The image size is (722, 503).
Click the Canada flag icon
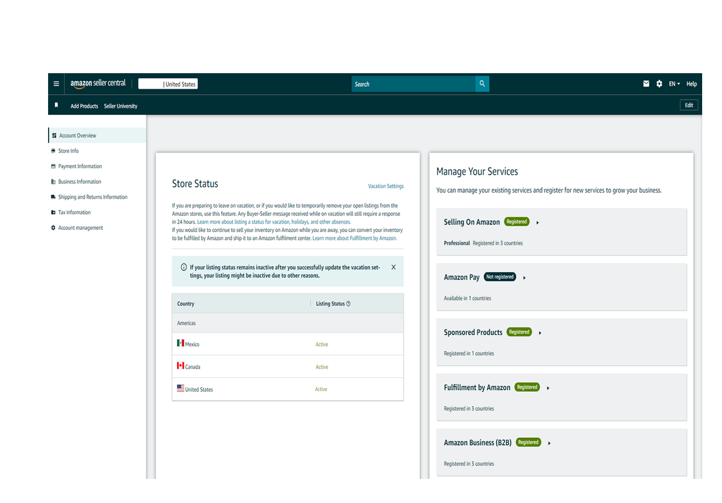[x=180, y=365]
